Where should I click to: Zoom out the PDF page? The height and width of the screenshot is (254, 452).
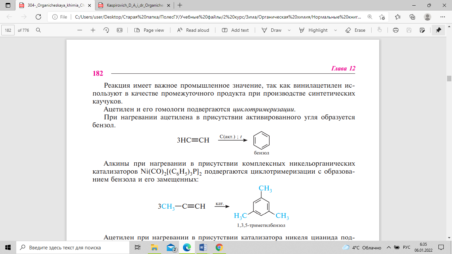click(x=79, y=30)
